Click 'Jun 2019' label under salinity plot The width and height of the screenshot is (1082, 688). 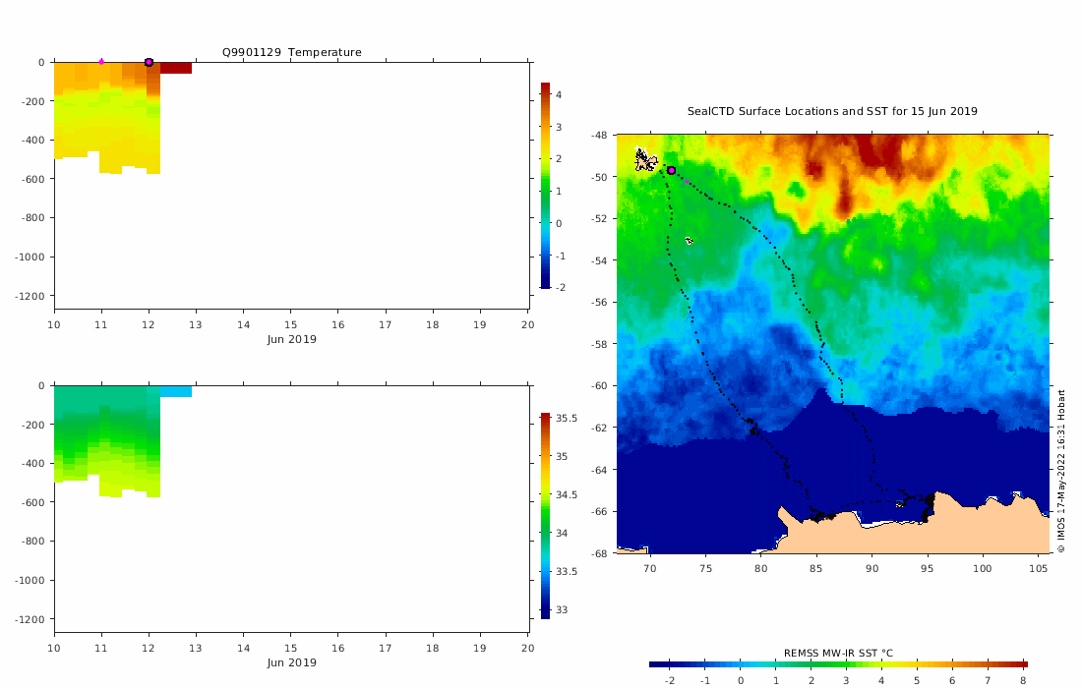pos(292,662)
